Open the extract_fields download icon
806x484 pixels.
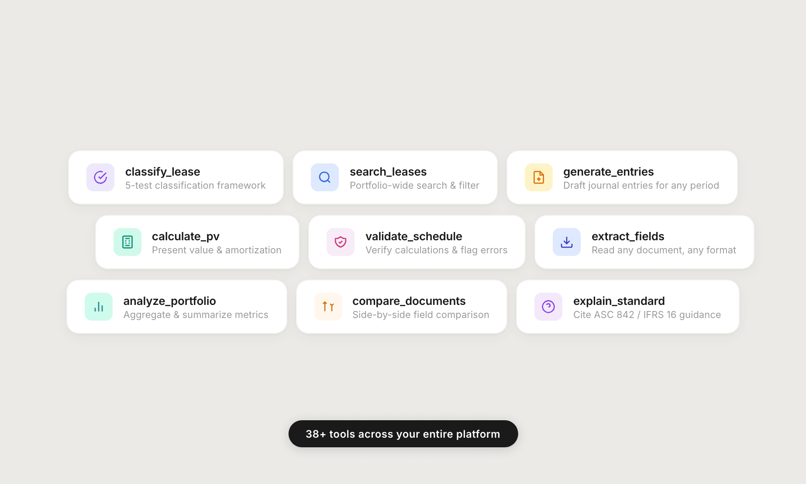pos(566,242)
